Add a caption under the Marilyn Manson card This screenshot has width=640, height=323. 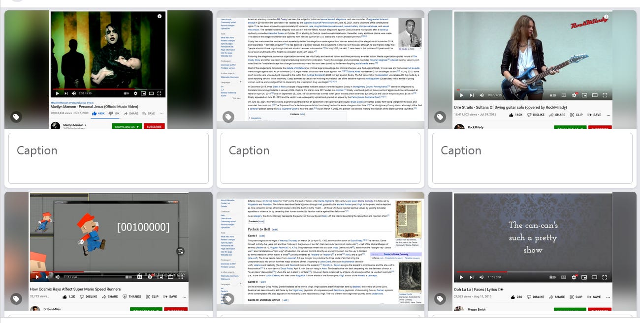108,158
